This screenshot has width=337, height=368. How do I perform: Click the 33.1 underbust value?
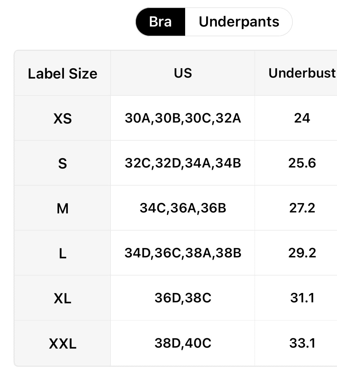pos(302,343)
